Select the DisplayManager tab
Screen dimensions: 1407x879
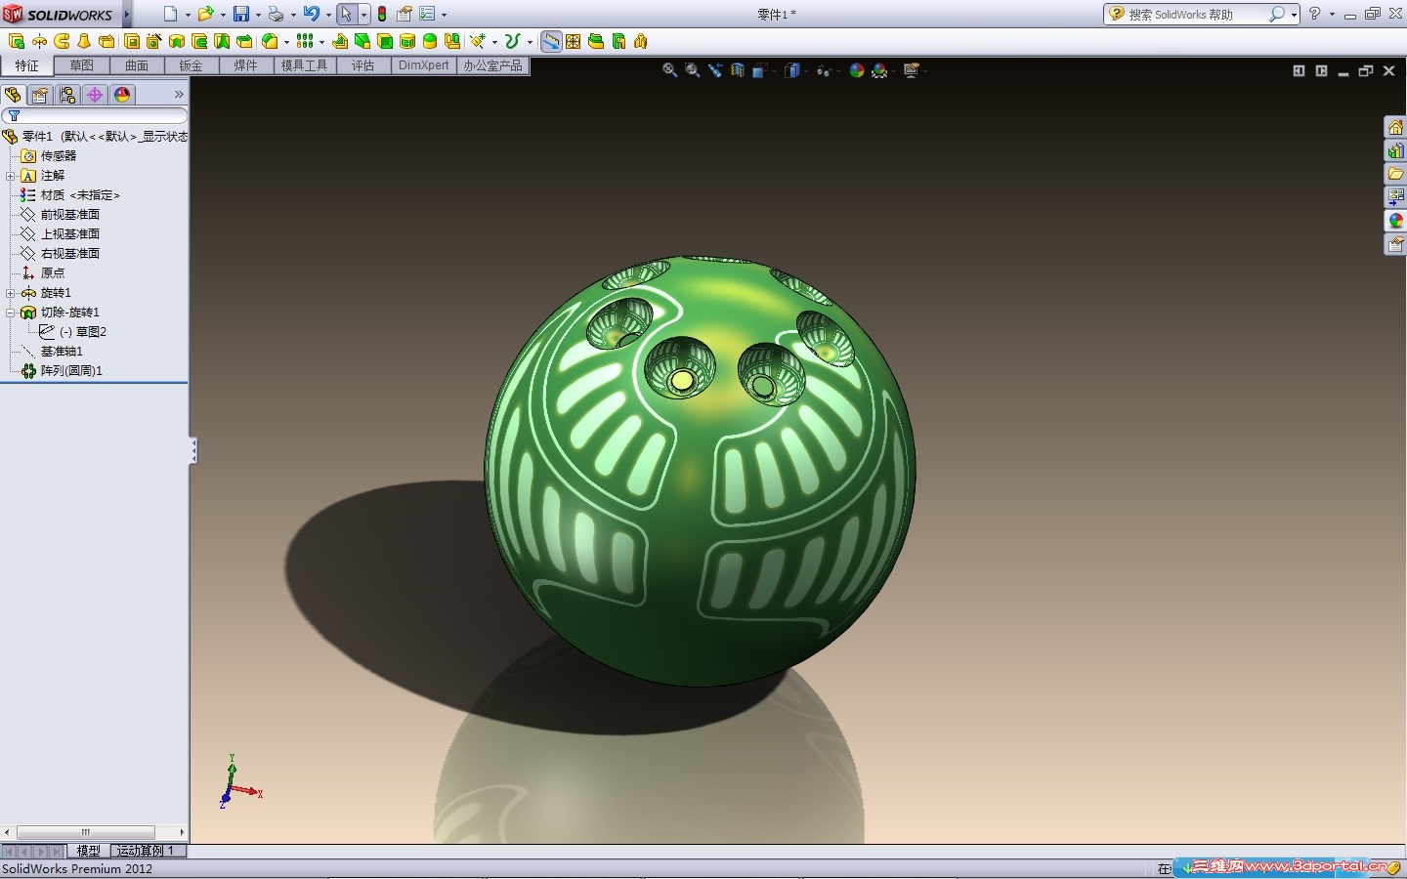122,95
